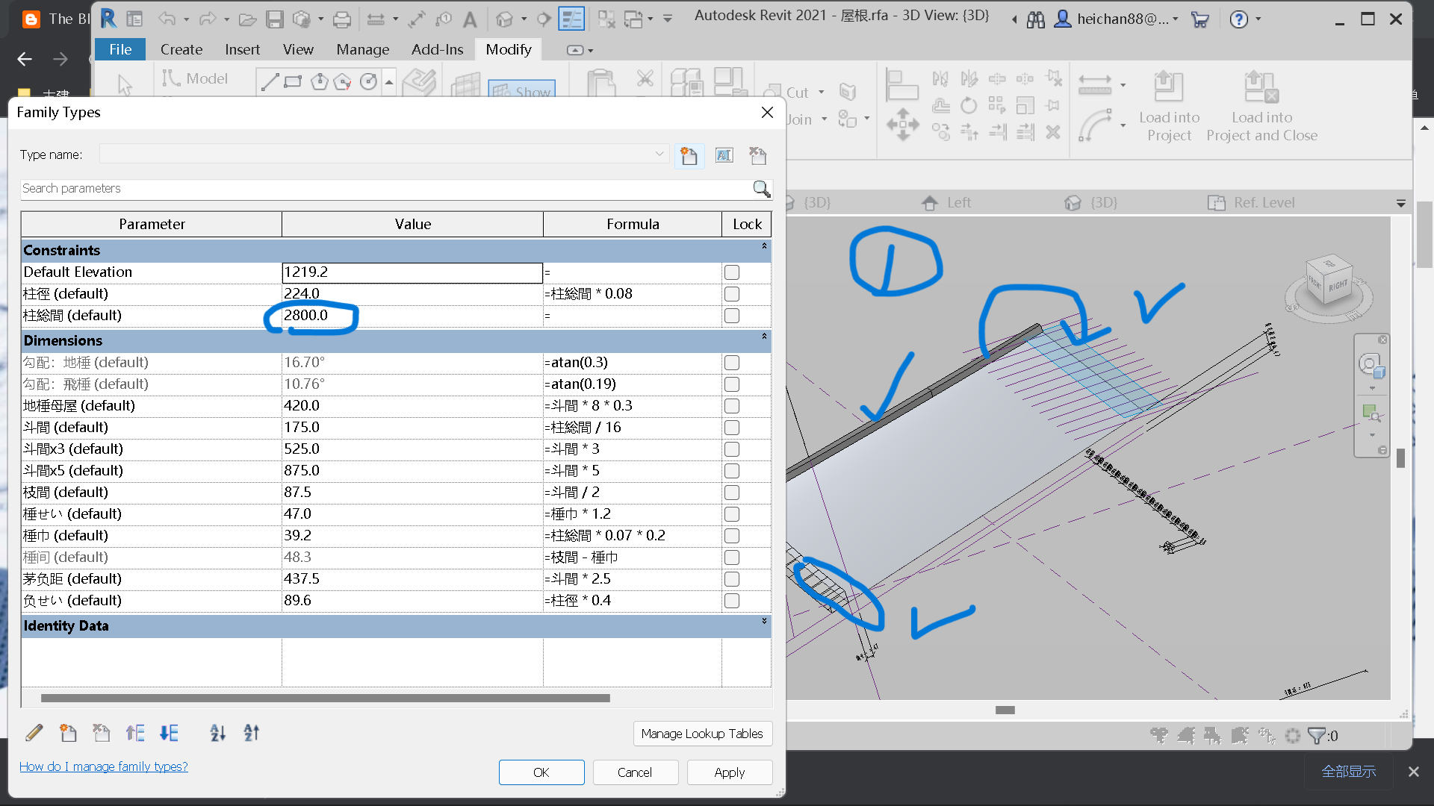Delete the current family type

coord(757,156)
